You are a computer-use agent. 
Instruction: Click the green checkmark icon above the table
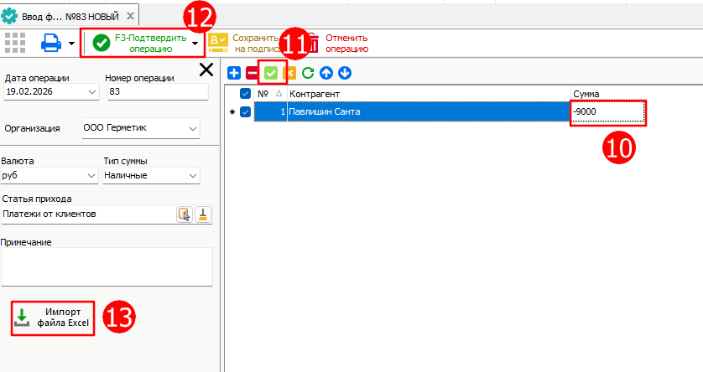271,73
